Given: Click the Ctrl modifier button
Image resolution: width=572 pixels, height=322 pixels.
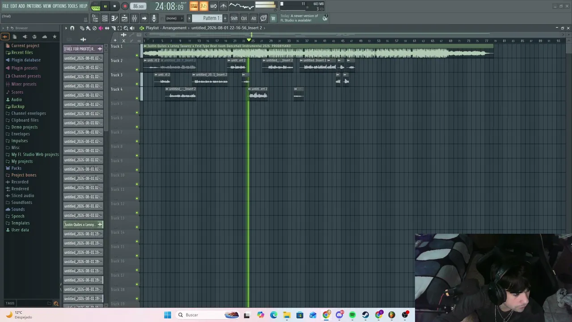Looking at the screenshot, I should pos(244,18).
